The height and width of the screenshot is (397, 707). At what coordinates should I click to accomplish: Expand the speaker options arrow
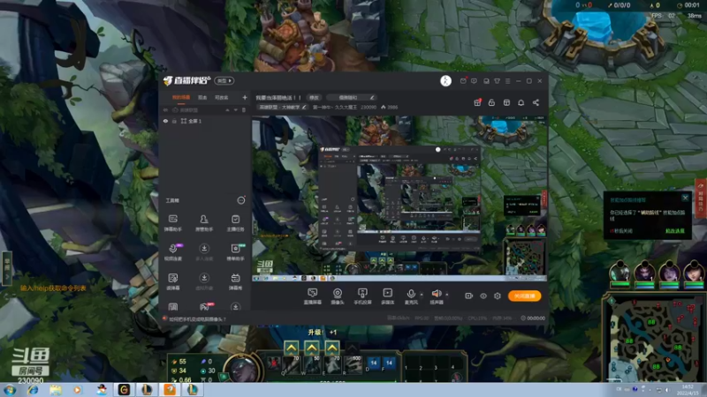pos(447,295)
